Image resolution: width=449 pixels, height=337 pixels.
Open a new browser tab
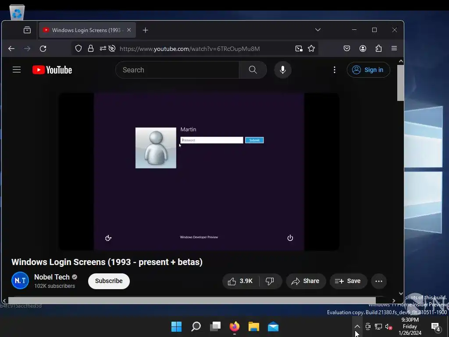click(146, 30)
